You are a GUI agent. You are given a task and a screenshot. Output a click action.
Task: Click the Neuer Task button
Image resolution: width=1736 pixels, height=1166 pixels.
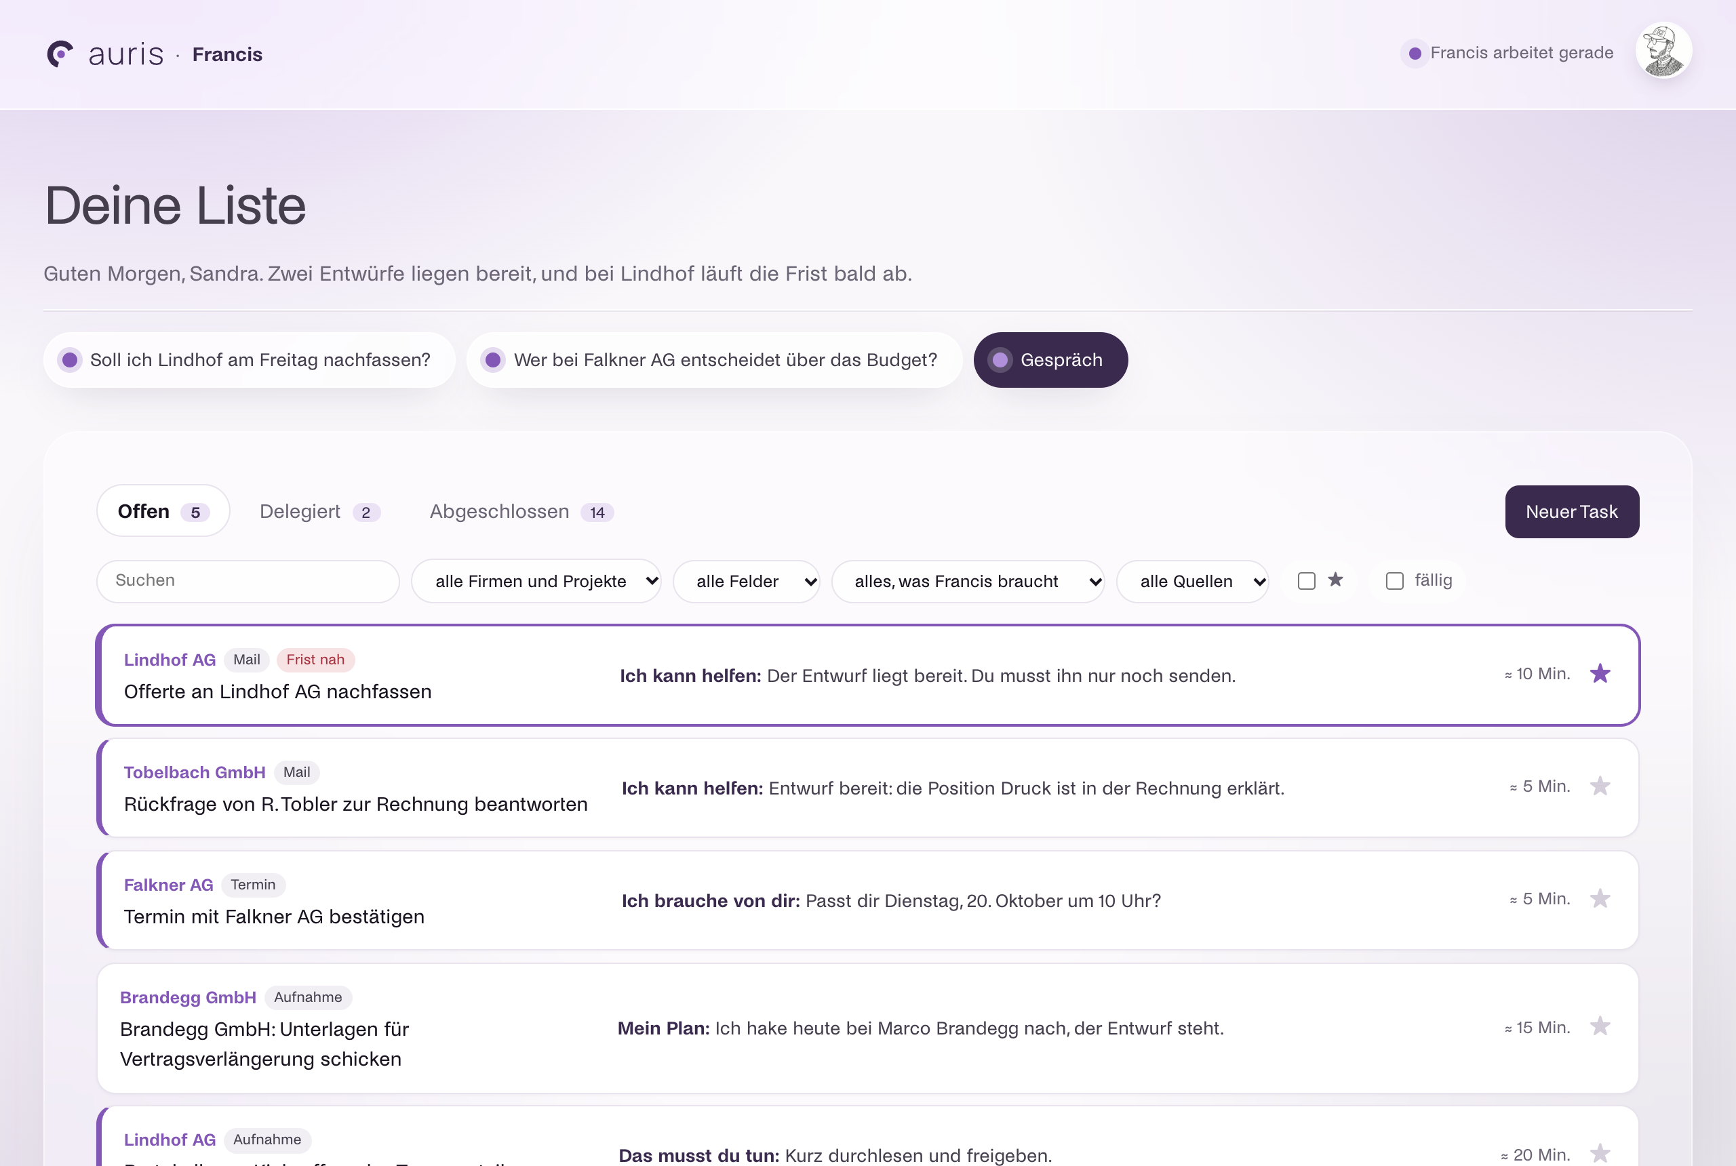click(x=1572, y=512)
